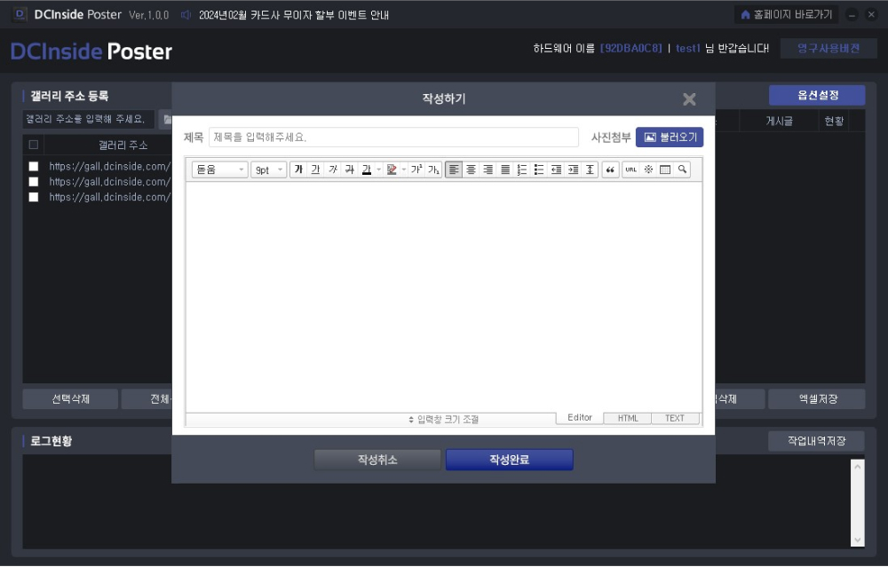Check the first gallery URL checkbox
Image resolution: width=888 pixels, height=567 pixels.
point(34,166)
